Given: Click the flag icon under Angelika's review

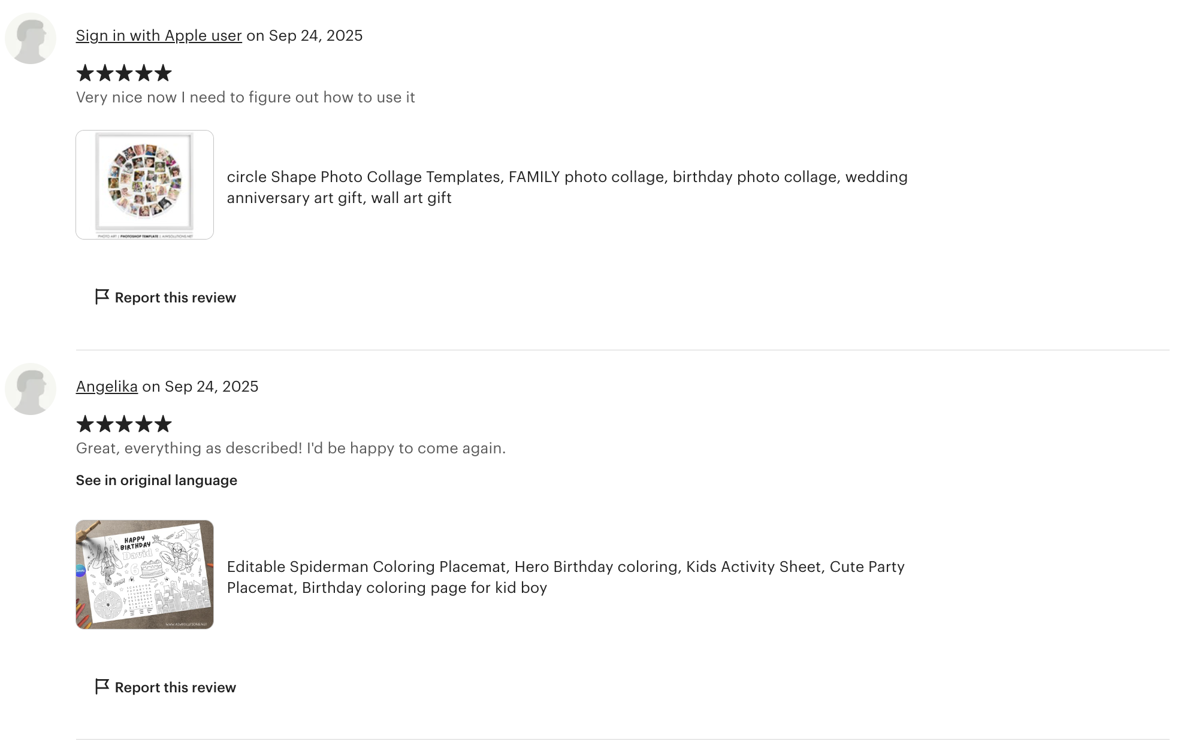Looking at the screenshot, I should click(x=102, y=686).
